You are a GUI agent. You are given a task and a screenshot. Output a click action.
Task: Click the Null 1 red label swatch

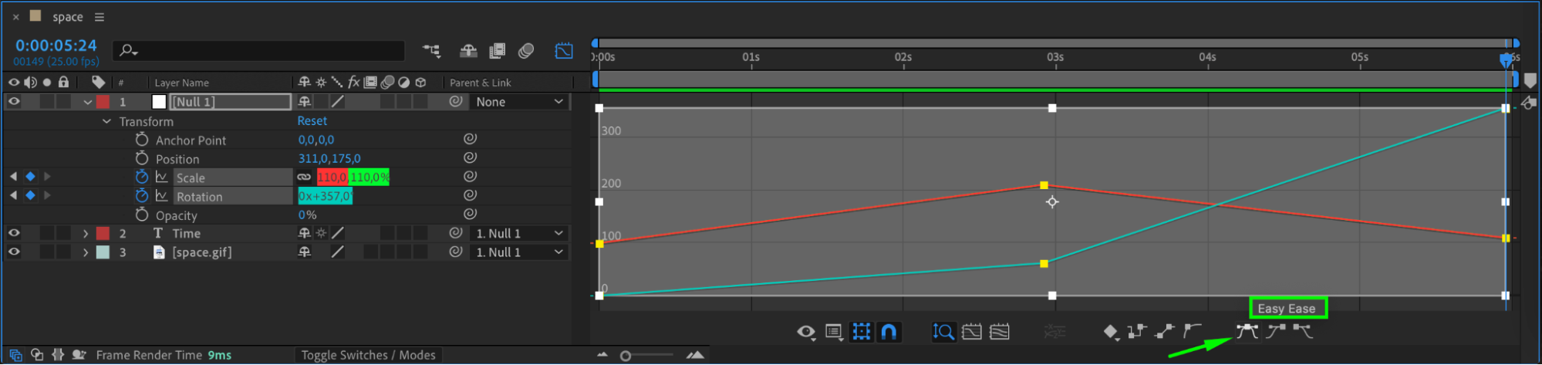(103, 102)
